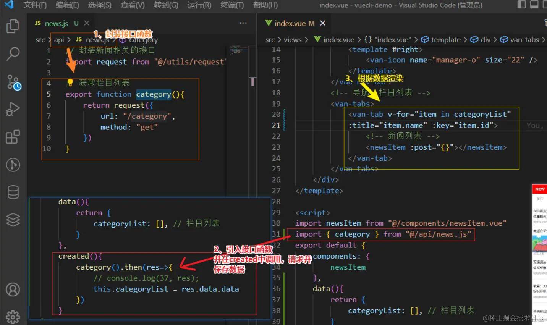Screen dimensions: 547x325
Task: Open the Manage gear icon
Action: point(13,317)
